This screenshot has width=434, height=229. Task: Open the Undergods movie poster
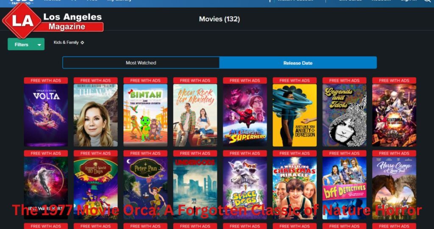point(195,187)
